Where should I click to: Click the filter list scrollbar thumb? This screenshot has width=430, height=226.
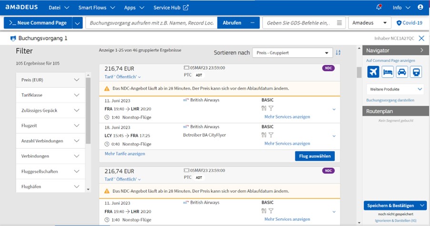88,111
